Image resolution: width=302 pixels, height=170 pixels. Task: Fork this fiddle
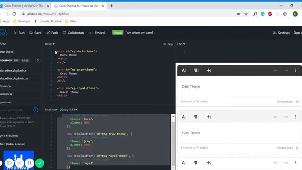point(52,33)
